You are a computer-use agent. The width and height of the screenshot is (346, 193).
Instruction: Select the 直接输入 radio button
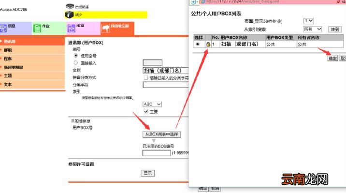point(76,63)
